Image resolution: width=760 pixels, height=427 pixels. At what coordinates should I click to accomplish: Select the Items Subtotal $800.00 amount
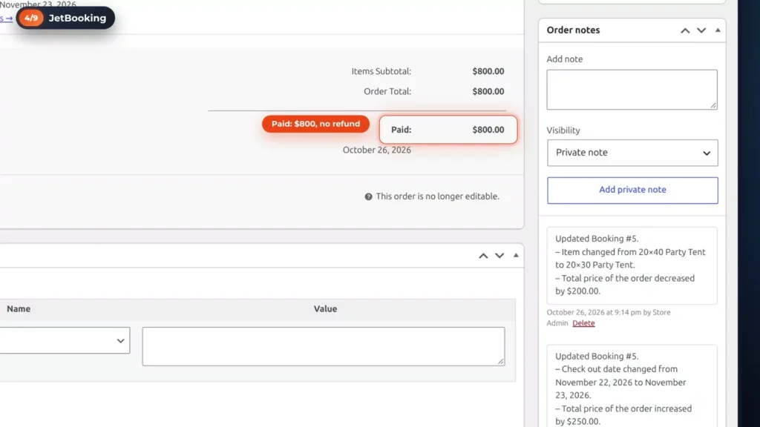(x=488, y=71)
